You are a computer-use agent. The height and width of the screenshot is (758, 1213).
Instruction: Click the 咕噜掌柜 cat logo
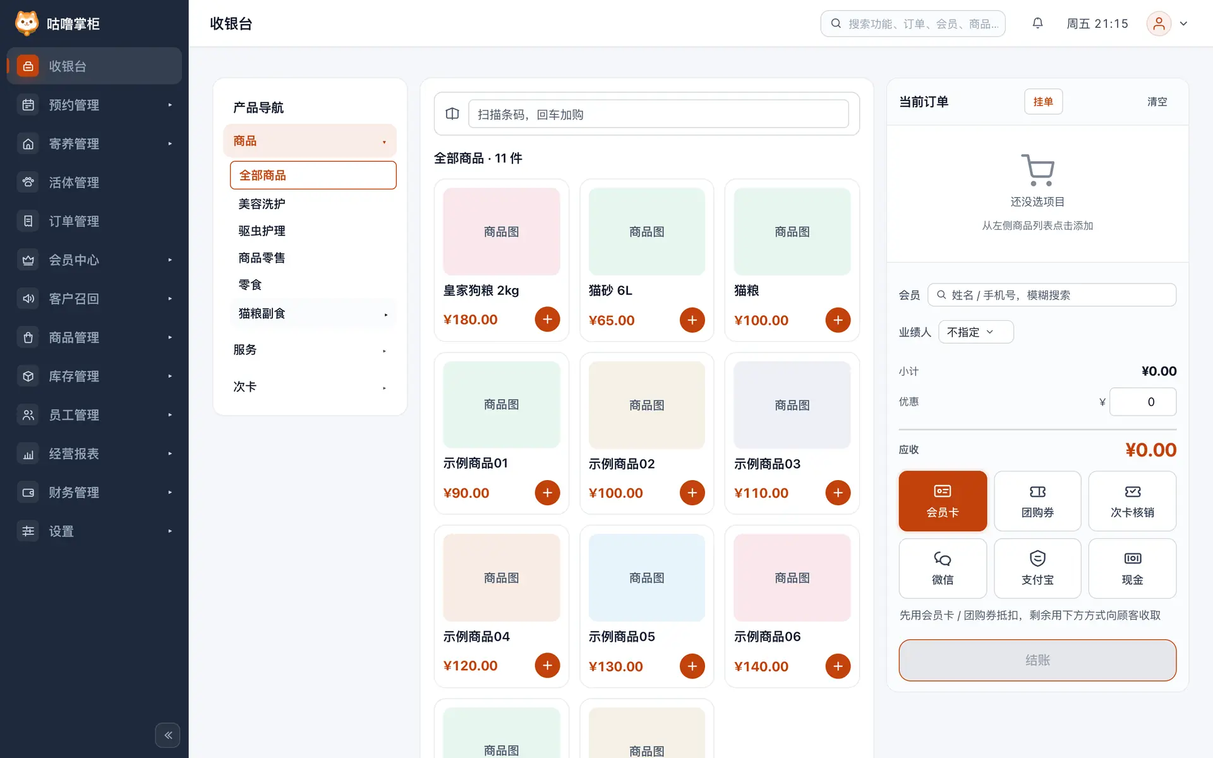point(27,23)
